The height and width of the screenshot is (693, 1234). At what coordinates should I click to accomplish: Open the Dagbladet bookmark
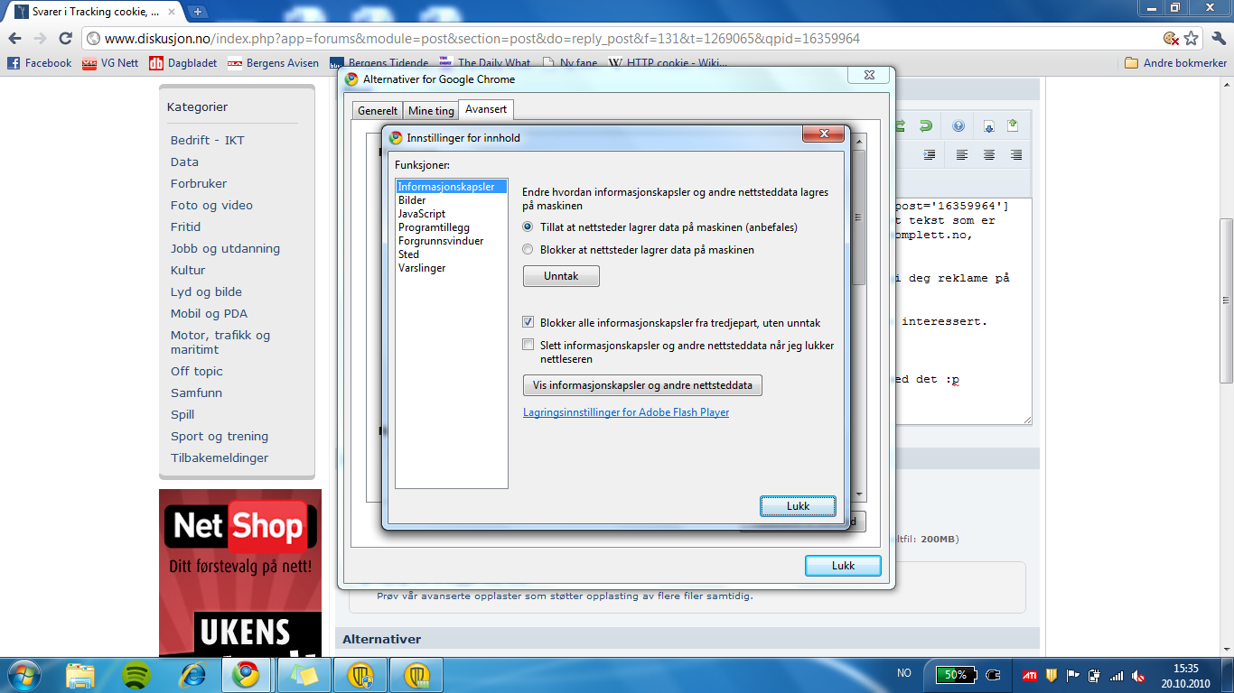point(182,63)
